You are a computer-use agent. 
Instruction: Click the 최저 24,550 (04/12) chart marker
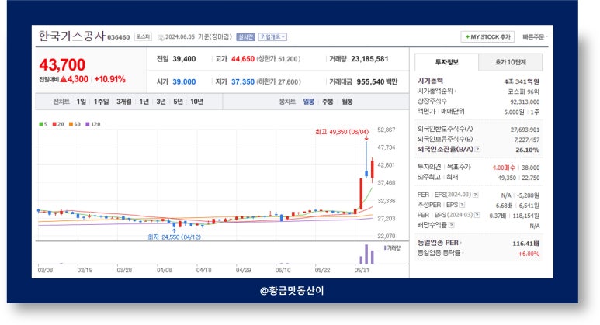coord(174,237)
